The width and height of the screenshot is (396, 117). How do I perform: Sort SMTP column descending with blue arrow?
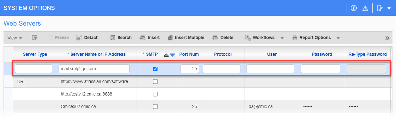(173, 55)
